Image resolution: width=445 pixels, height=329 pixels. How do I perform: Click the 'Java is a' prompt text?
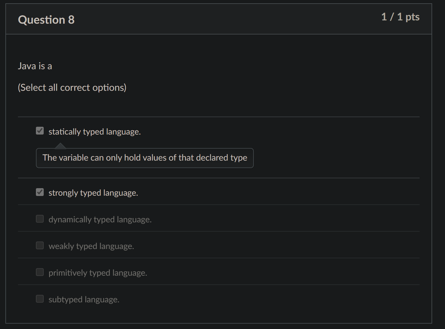[x=35, y=66]
